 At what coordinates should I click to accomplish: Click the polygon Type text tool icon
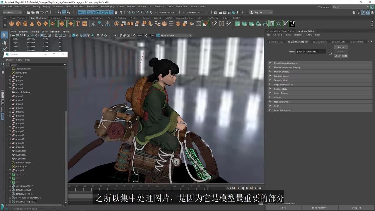pyautogui.click(x=78, y=24)
